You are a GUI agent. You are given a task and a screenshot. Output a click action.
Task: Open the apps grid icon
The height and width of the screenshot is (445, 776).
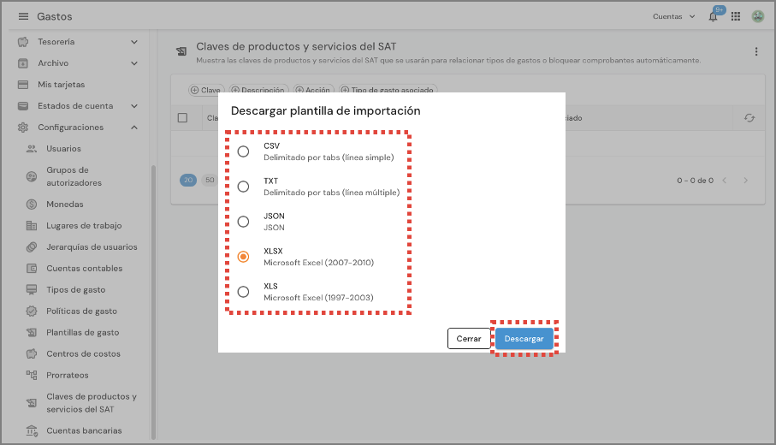click(x=736, y=16)
